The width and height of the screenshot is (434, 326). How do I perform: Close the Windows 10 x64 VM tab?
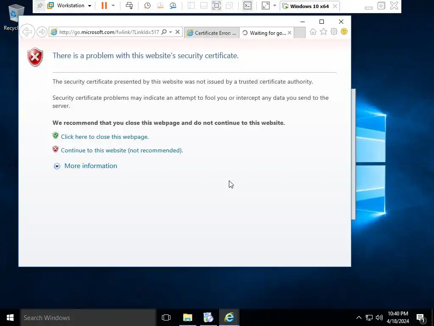(x=335, y=6)
